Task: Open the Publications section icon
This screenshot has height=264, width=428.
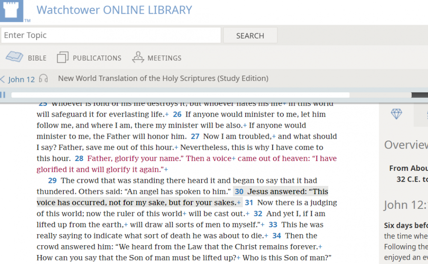Action: tap(62, 57)
